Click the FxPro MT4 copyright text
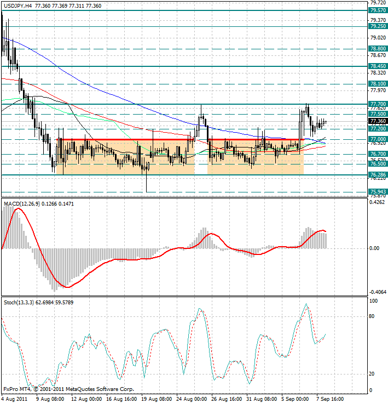Screen dimensions: 388x403 68,388
